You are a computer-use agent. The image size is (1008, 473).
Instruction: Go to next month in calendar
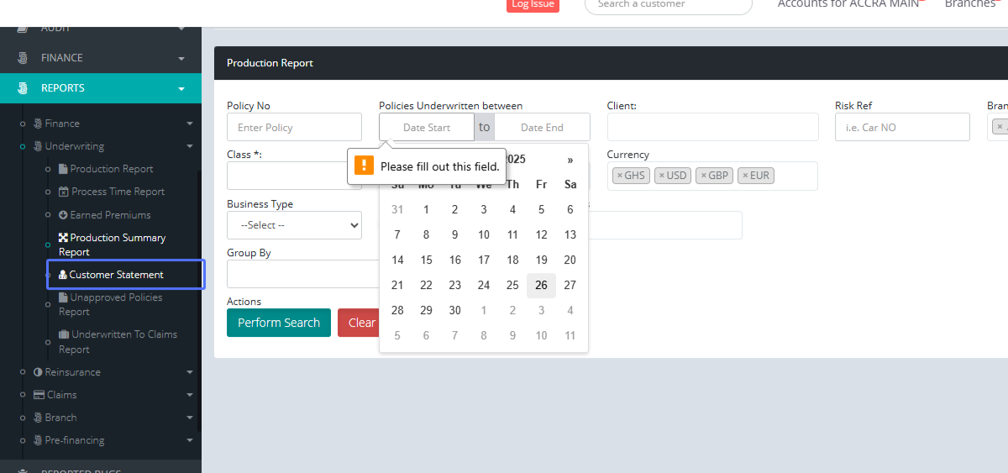coord(570,160)
